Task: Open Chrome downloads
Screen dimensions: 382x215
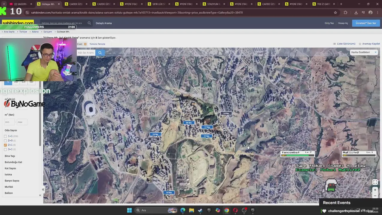Action: [356, 13]
